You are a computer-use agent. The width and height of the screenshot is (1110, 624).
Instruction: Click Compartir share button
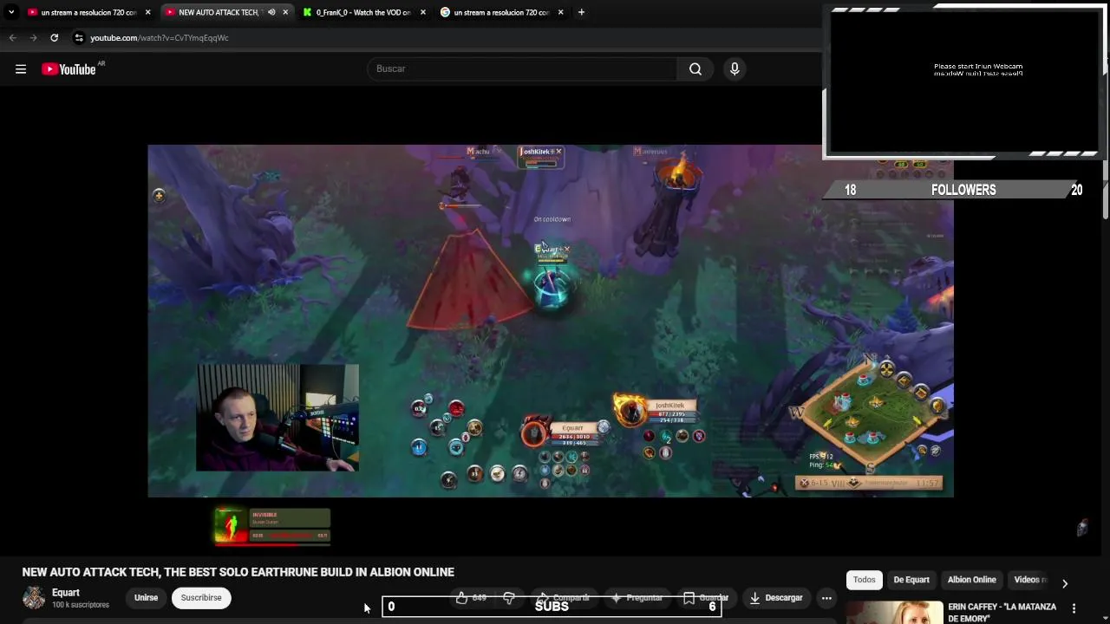click(x=563, y=598)
